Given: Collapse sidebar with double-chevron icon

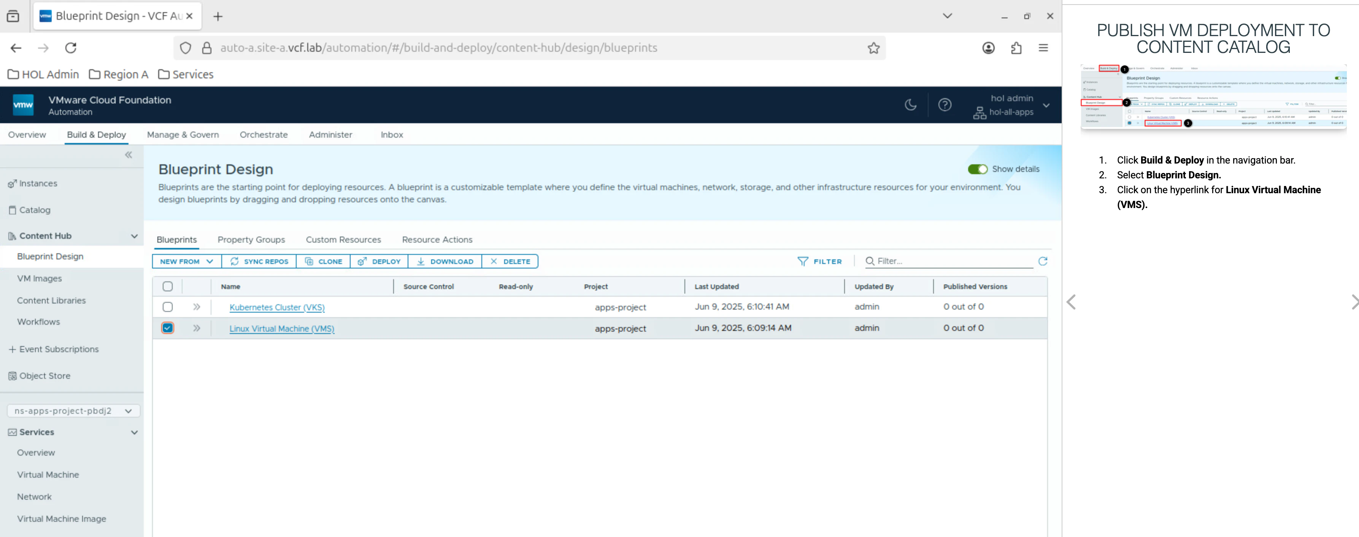Looking at the screenshot, I should click(x=129, y=155).
